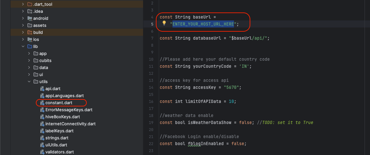This screenshot has width=370, height=155.
Task: Click the ENTER_YOUR_HOST_URL_HERE string
Action: point(203,24)
